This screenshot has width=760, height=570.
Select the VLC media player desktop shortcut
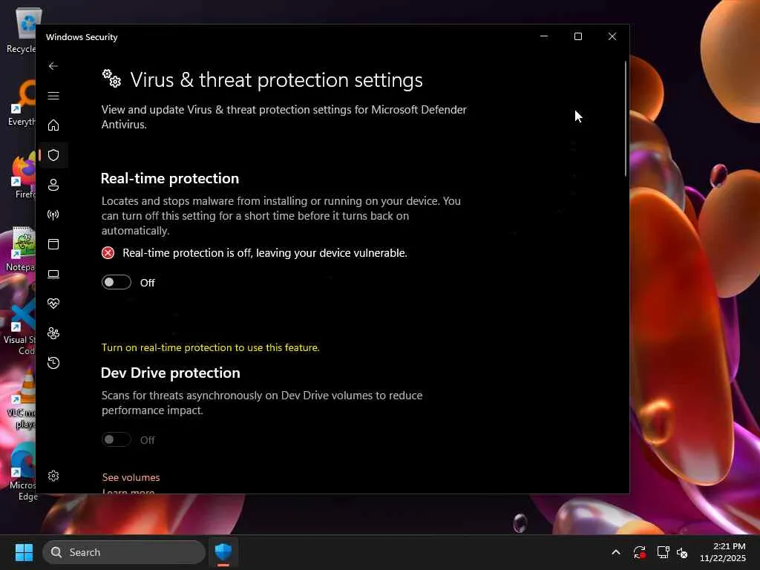22,399
